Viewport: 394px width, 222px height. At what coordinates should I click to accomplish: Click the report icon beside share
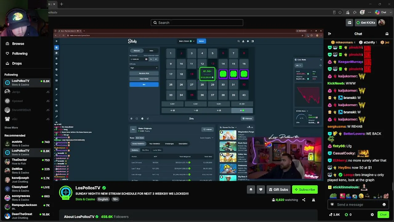click(x=313, y=200)
